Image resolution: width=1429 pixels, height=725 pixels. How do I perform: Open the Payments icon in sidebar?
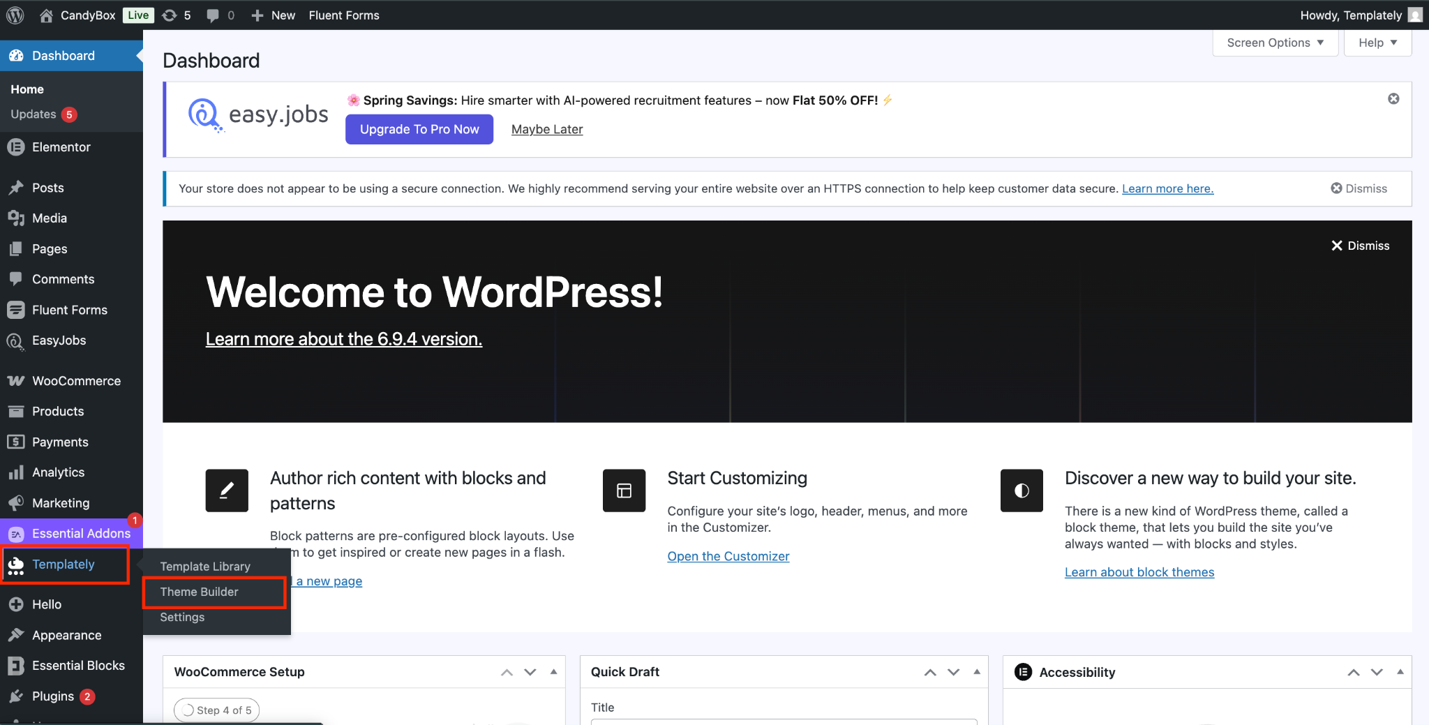(16, 442)
